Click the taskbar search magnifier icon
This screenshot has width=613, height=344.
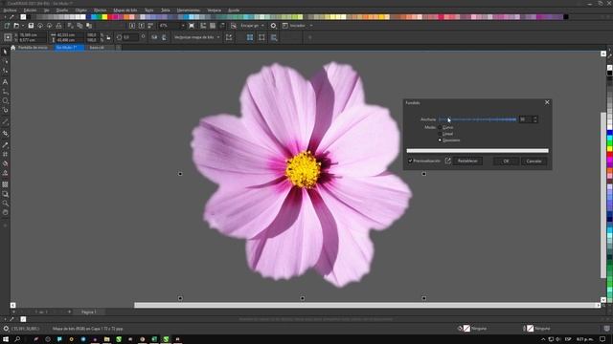(x=17, y=339)
